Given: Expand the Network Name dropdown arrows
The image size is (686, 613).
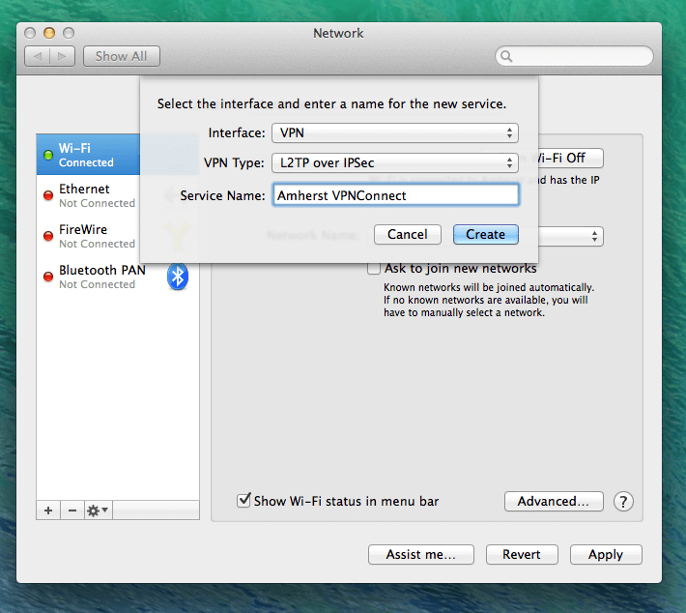Looking at the screenshot, I should click(x=594, y=237).
